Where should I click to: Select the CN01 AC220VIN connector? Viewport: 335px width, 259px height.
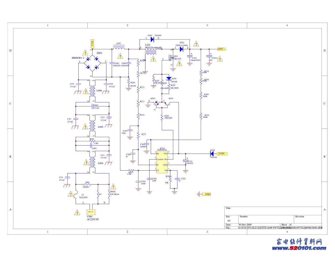click(x=91, y=212)
